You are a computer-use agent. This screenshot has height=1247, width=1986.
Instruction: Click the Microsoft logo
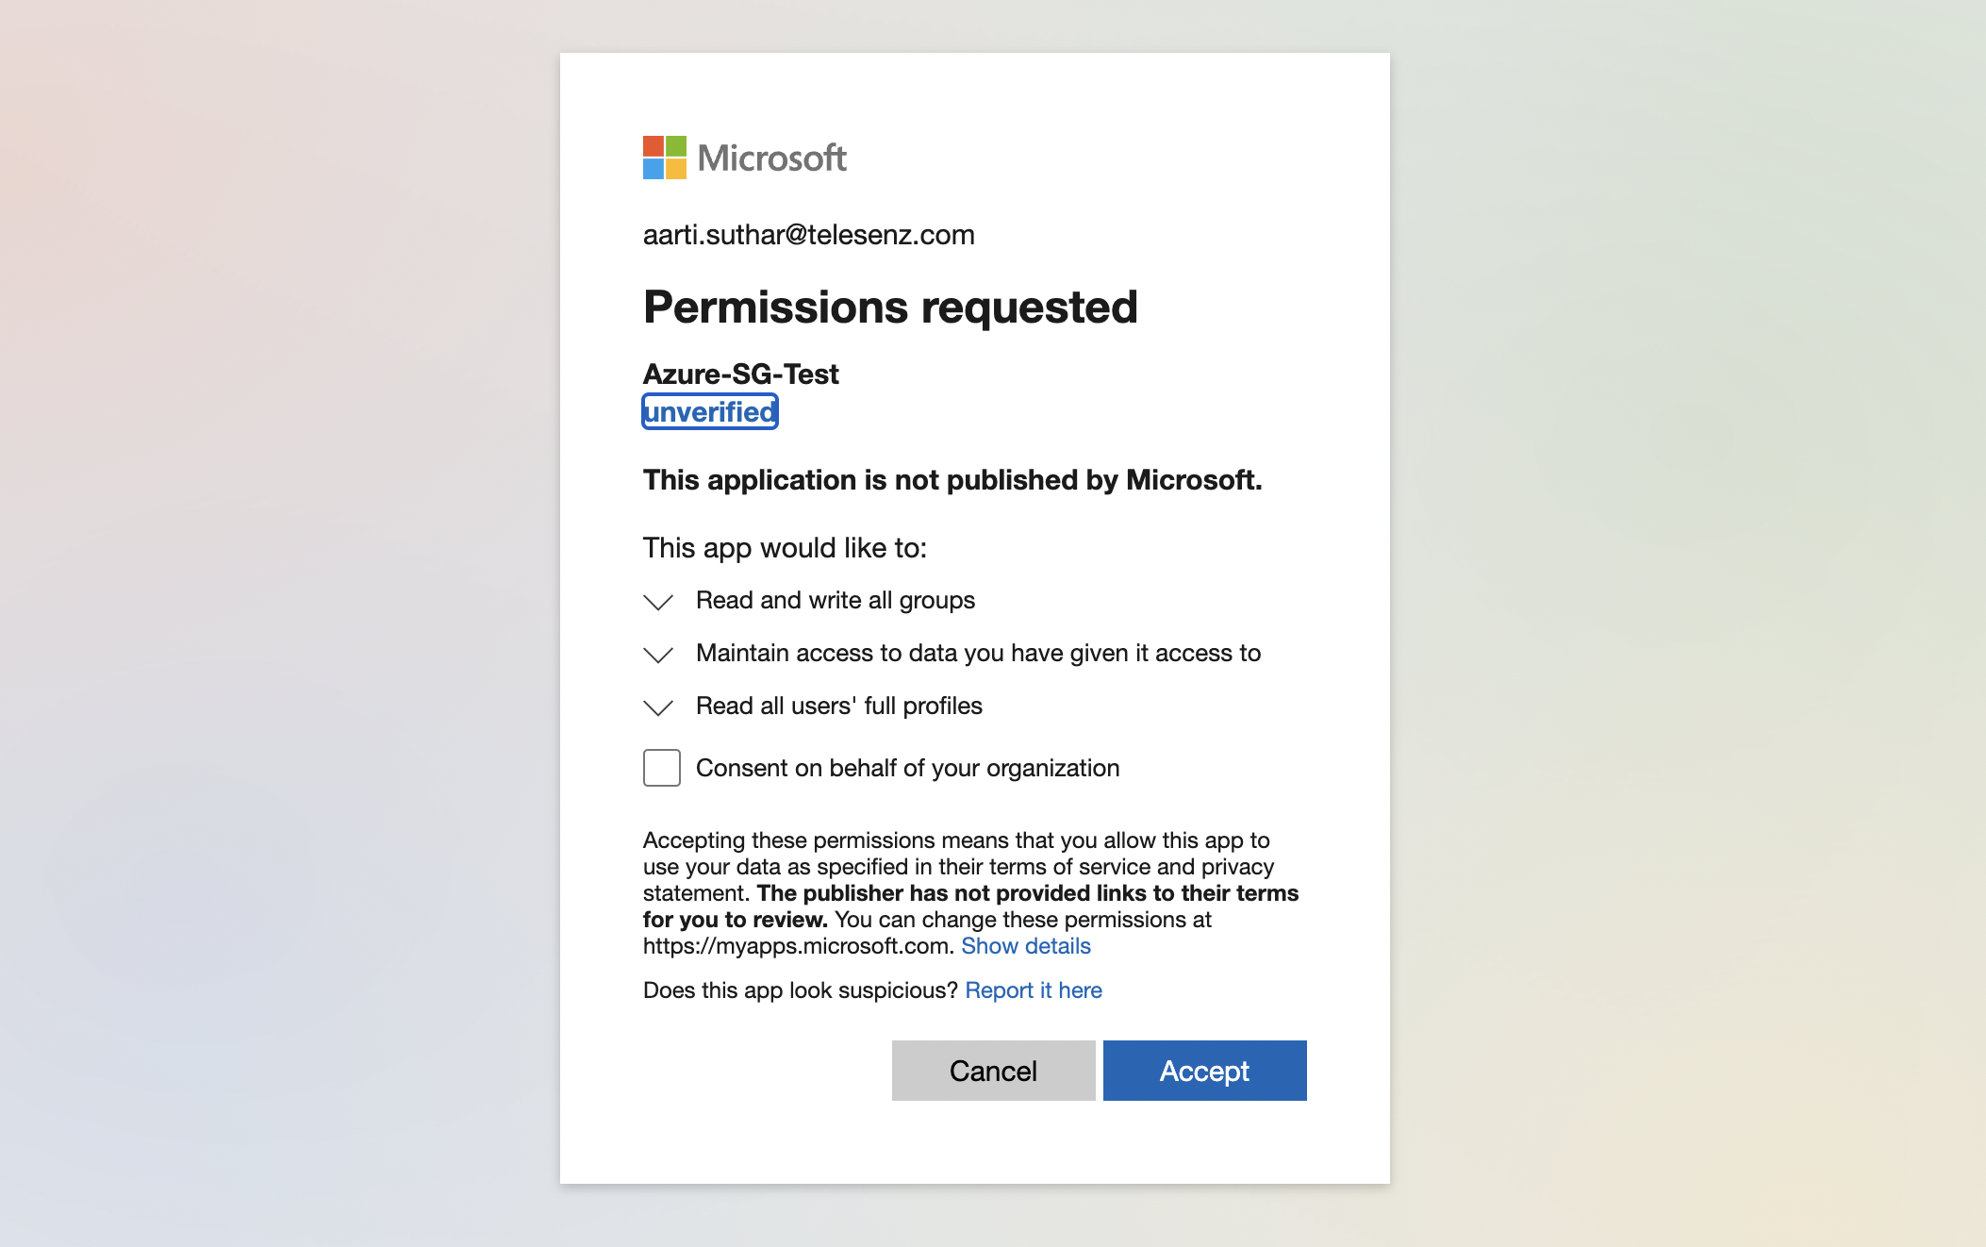click(x=745, y=158)
